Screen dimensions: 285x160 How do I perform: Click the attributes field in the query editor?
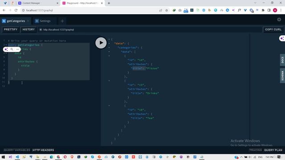pyautogui.click(x=26, y=61)
